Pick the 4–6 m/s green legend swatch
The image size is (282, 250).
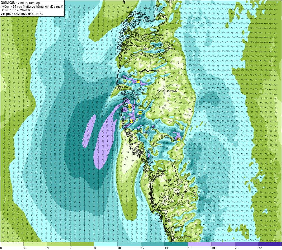pos(59,244)
